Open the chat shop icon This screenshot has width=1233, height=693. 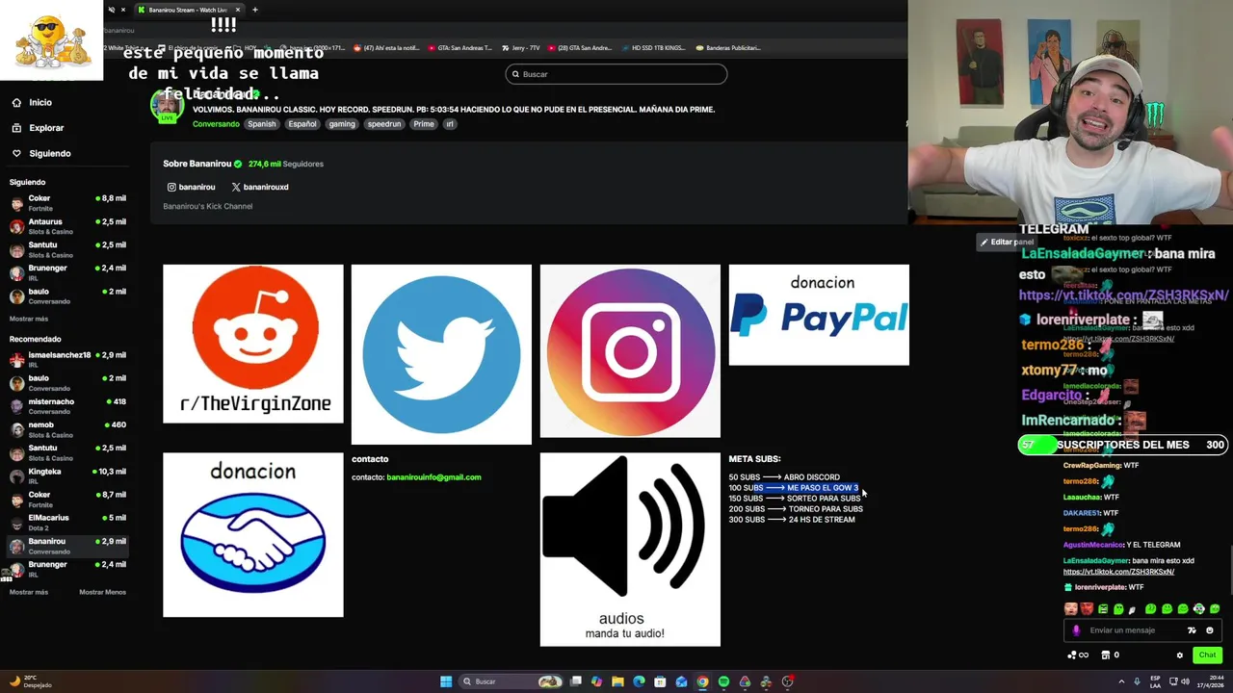[1106, 655]
